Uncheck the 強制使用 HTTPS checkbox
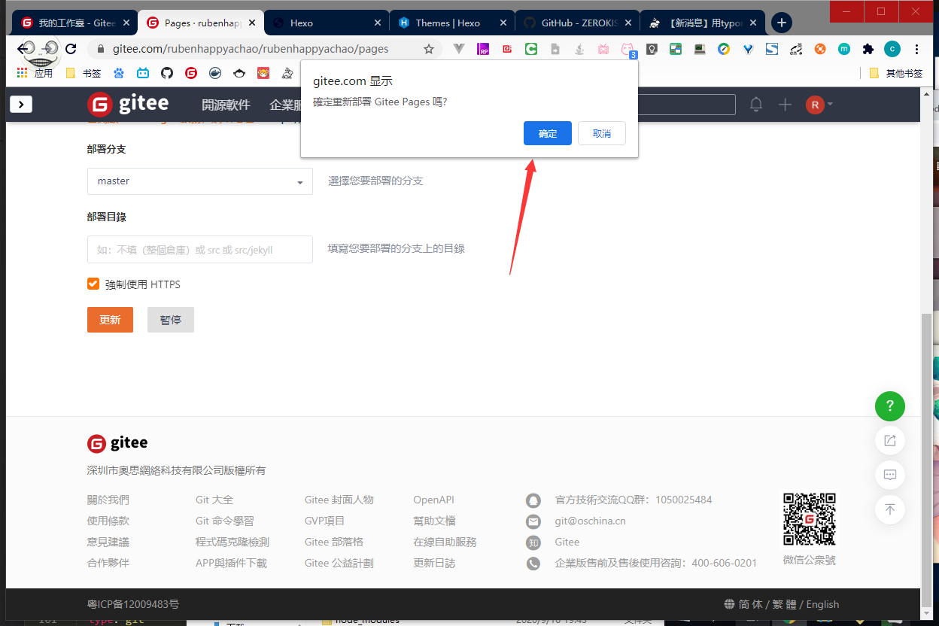 pos(93,284)
